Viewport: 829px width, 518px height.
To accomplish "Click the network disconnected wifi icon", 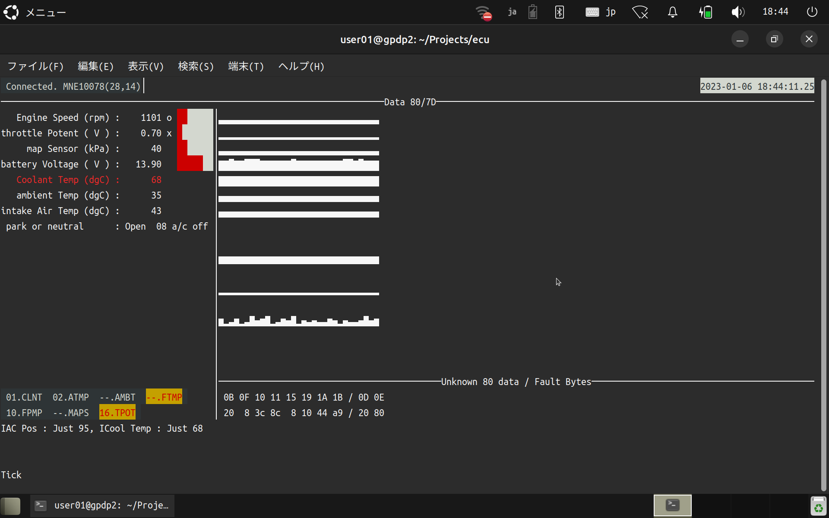I will tap(484, 12).
